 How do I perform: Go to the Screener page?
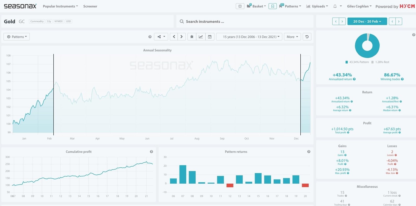90,6
